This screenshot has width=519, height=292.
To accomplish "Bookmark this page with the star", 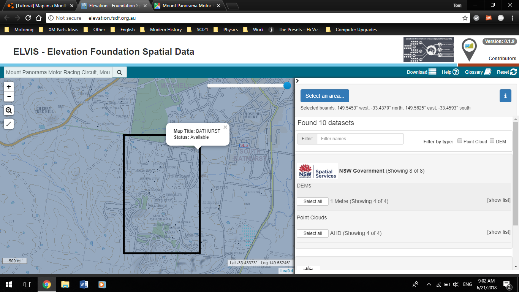I will coord(465,18).
